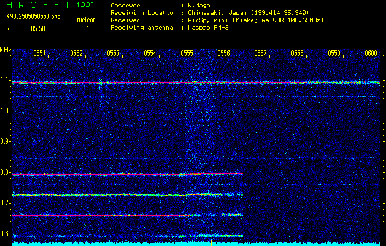Click the signal trace near 0.66 kHz
The height and width of the screenshot is (246, 386).
point(128,215)
